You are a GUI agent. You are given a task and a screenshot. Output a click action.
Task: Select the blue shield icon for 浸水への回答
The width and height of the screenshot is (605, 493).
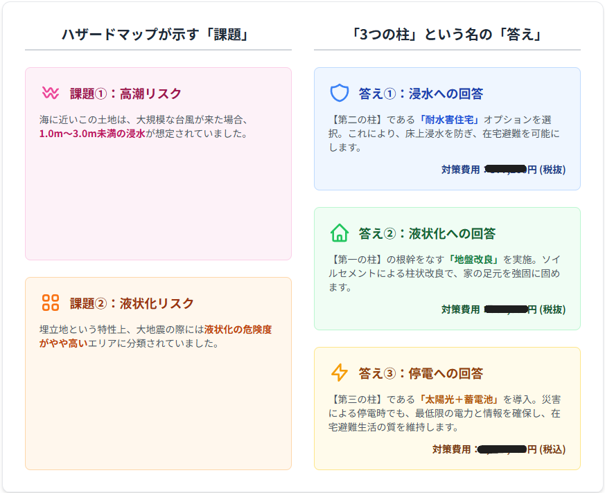(339, 93)
